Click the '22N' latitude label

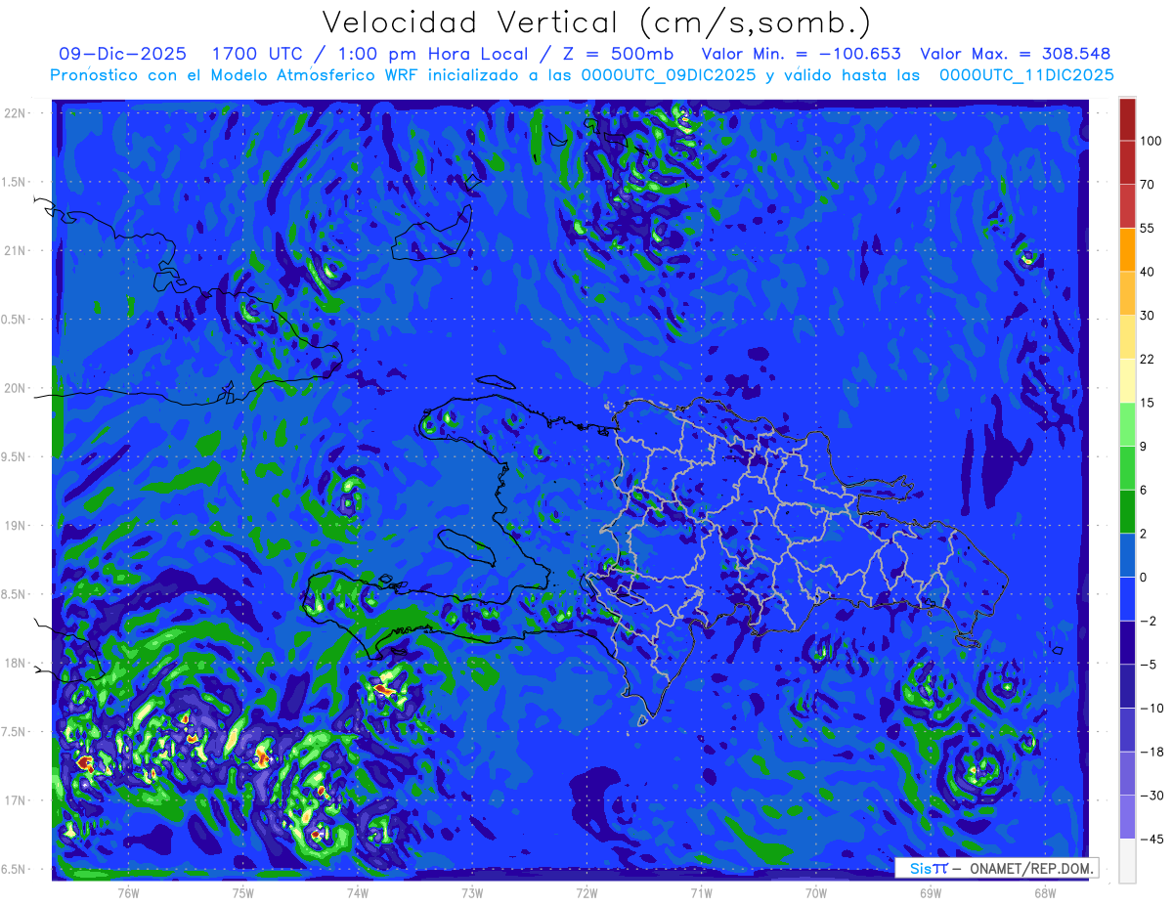coord(15,112)
